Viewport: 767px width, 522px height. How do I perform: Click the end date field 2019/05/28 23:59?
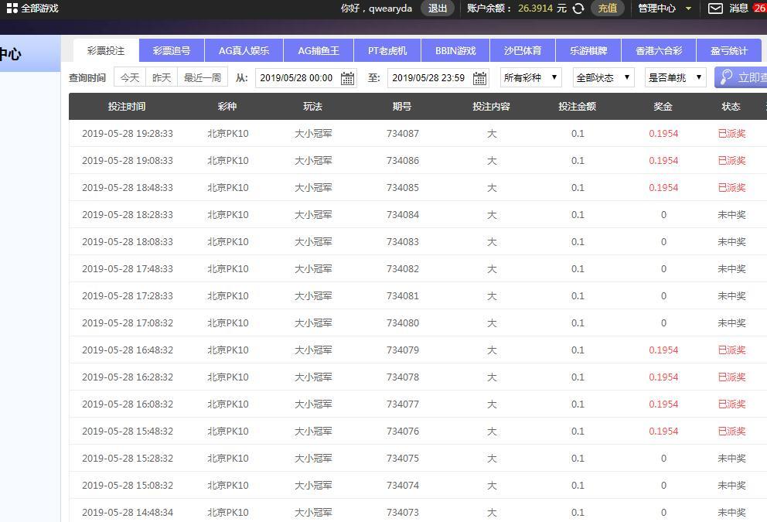click(x=438, y=78)
